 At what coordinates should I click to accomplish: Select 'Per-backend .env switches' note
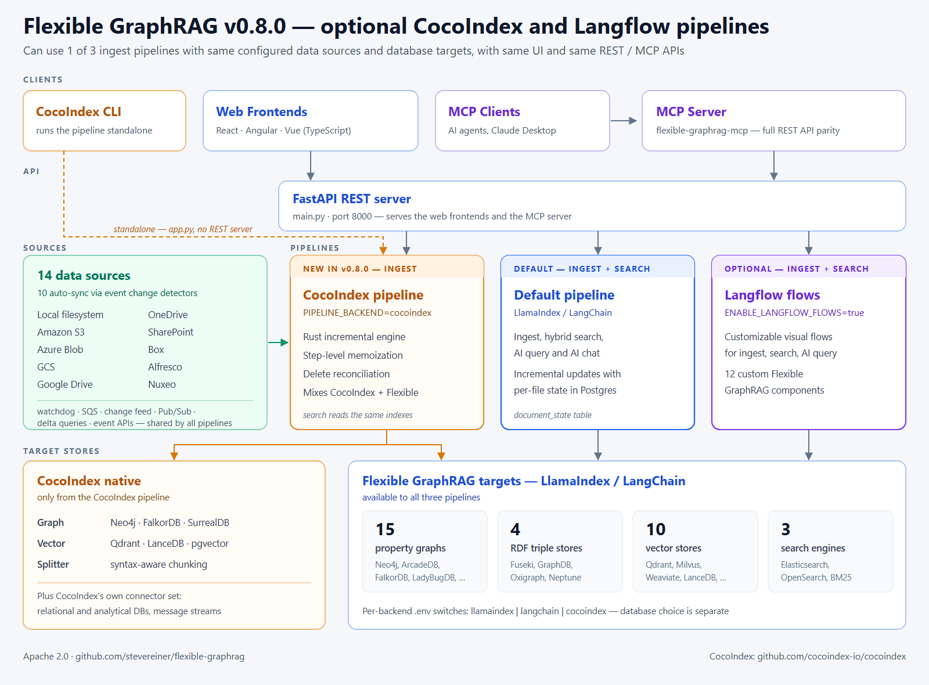pyautogui.click(x=545, y=611)
